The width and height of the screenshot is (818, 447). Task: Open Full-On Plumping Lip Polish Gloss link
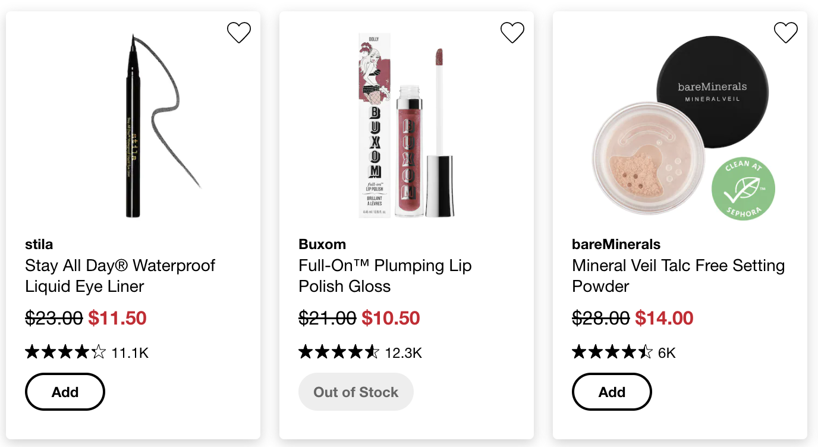click(x=385, y=276)
